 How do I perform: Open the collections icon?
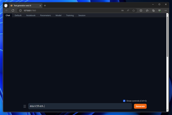tap(153, 10)
